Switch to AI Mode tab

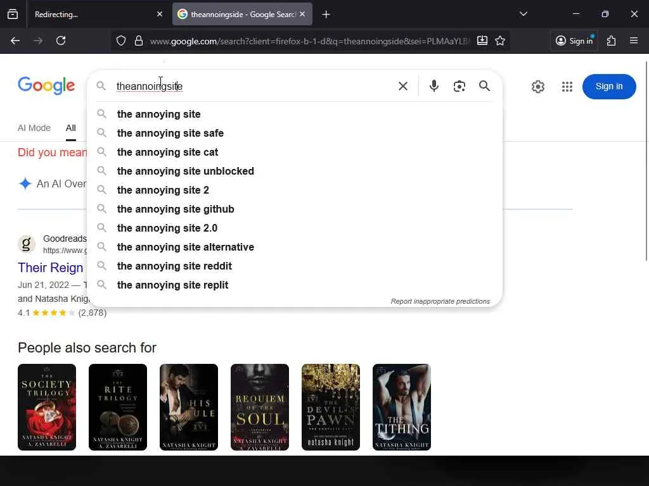coord(34,128)
